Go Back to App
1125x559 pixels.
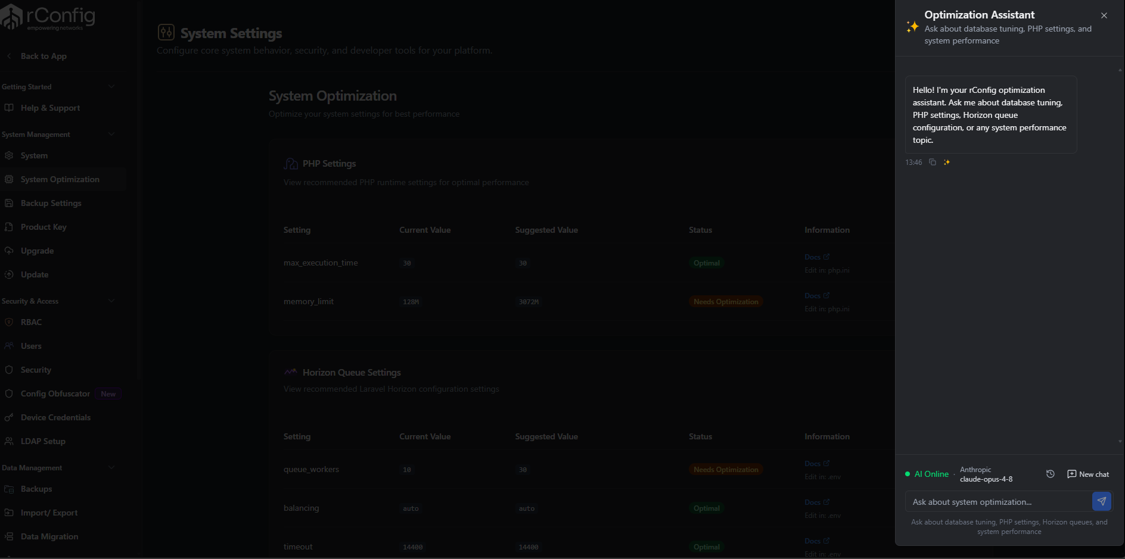click(43, 56)
